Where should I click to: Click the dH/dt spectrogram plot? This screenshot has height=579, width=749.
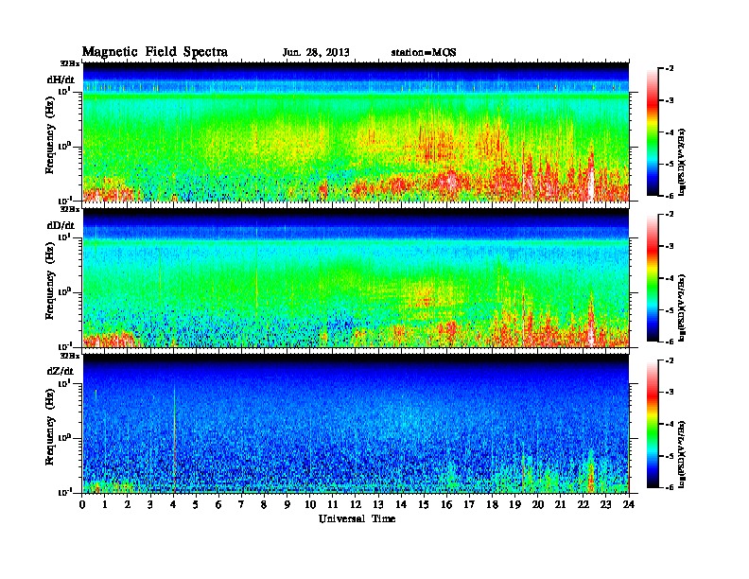(x=356, y=132)
